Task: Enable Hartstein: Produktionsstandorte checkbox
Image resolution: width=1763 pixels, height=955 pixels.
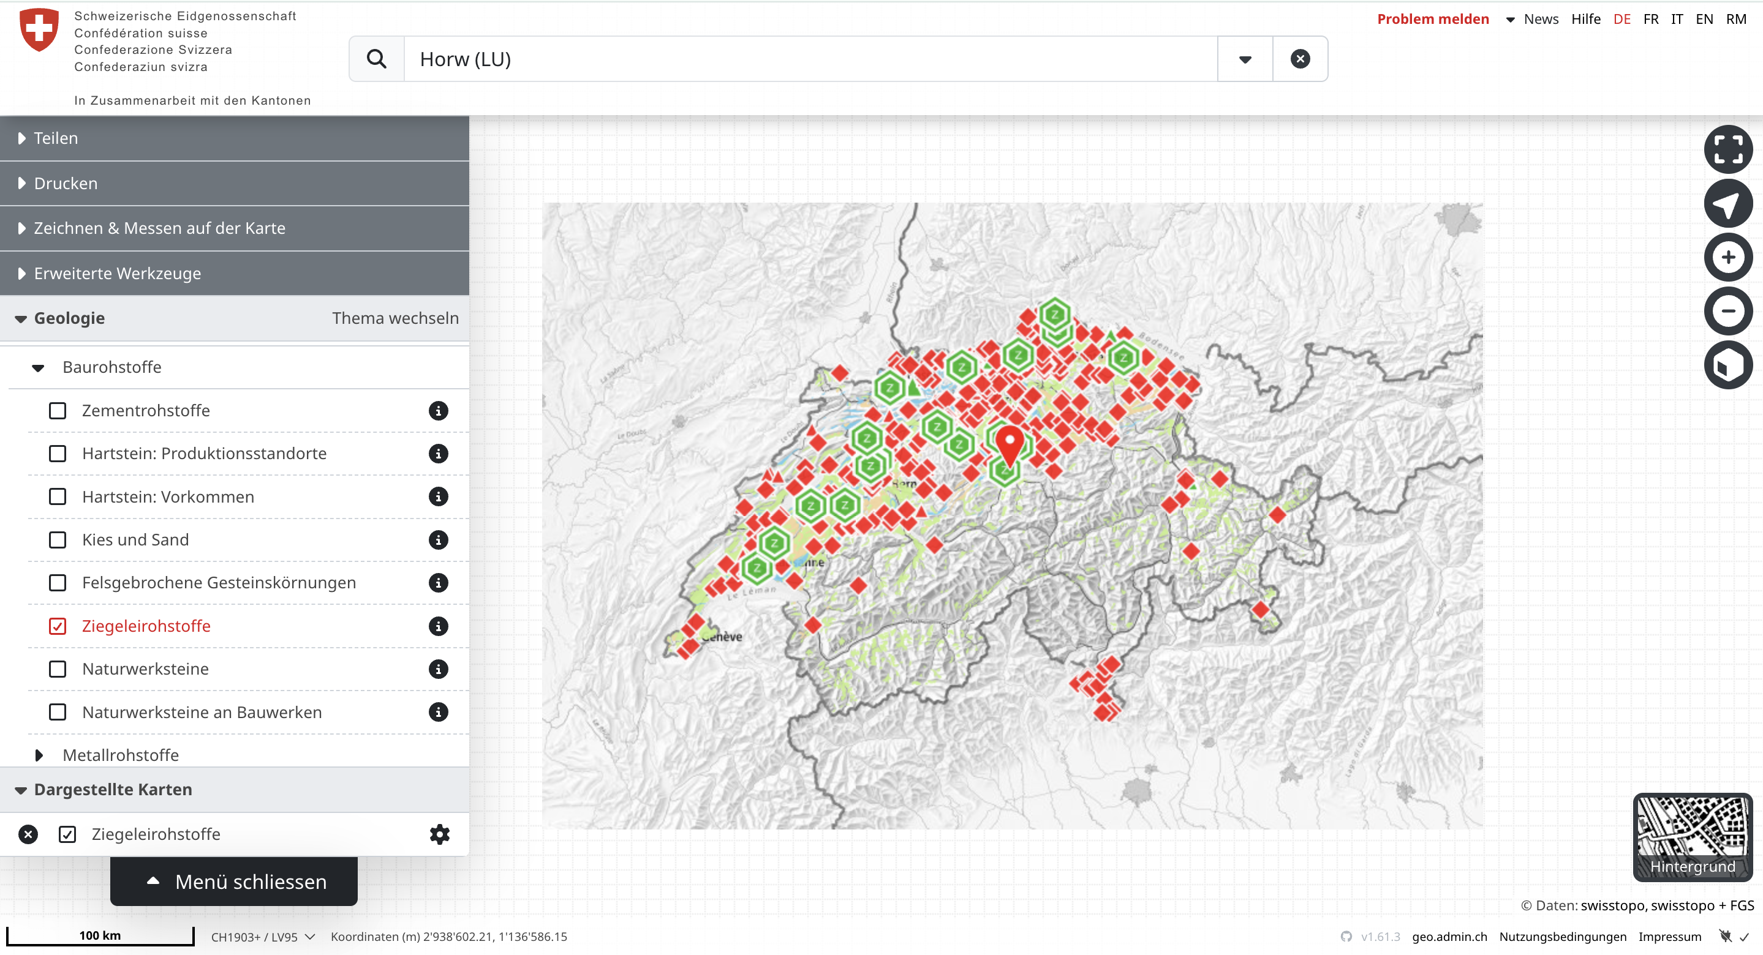Action: (58, 454)
